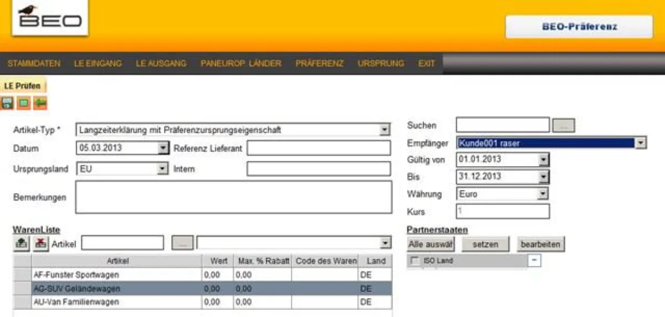Screen dimensions: 665x317
Task: Click the add article icon in WarenListe
Action: [21, 243]
